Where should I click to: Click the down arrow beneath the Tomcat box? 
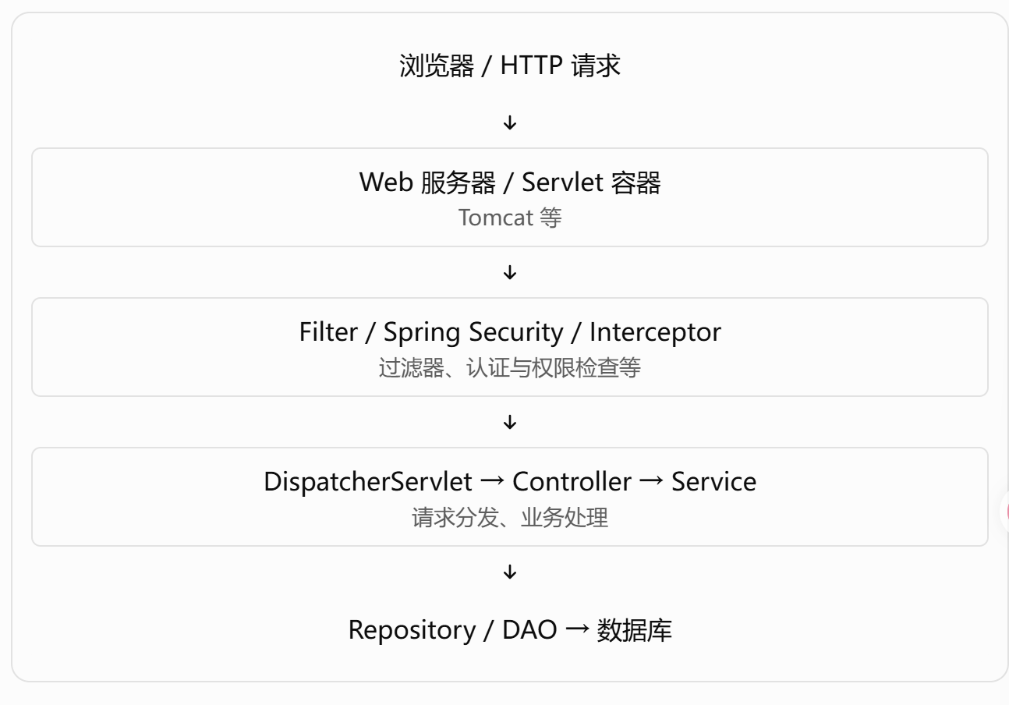(510, 272)
